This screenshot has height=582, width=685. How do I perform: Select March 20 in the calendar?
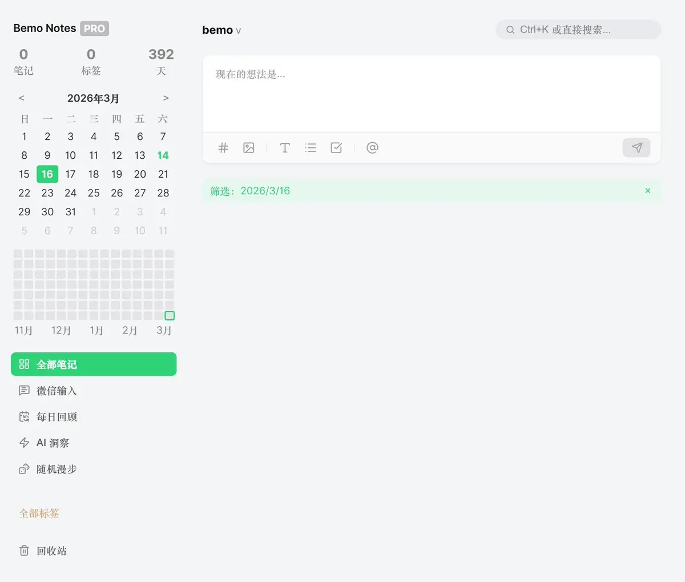coord(140,174)
